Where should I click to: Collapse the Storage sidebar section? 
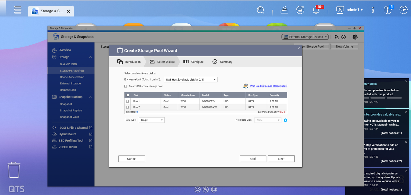91,57
